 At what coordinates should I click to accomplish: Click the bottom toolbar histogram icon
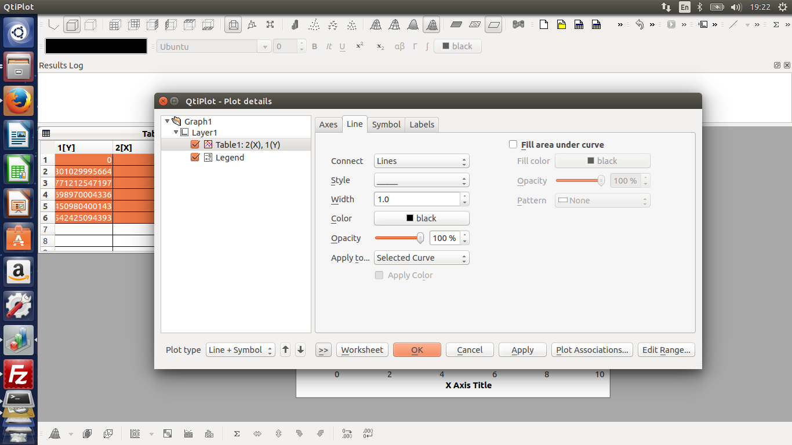[x=209, y=433]
